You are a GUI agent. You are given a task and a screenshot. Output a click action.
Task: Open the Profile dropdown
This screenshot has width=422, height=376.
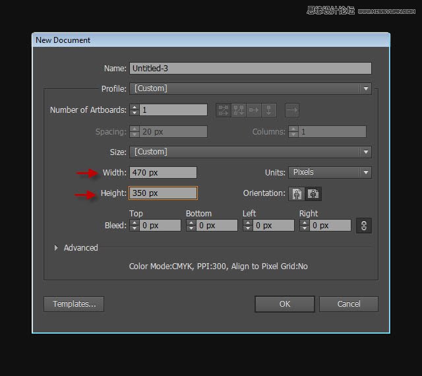click(250, 88)
